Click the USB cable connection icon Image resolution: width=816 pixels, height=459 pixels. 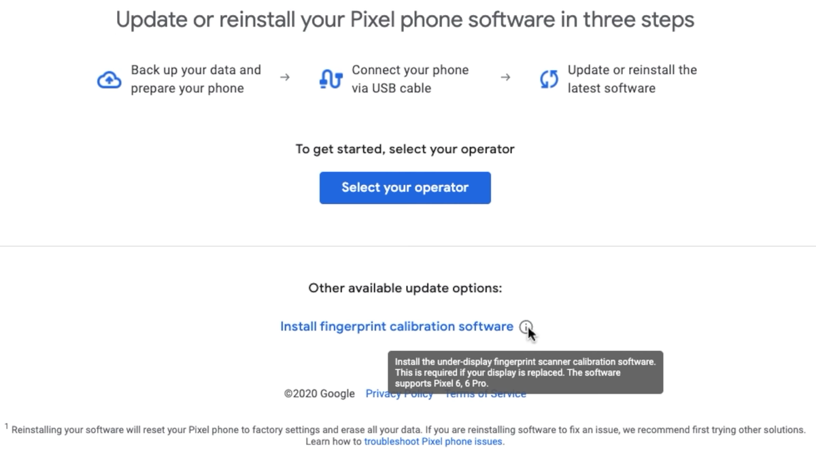point(329,79)
